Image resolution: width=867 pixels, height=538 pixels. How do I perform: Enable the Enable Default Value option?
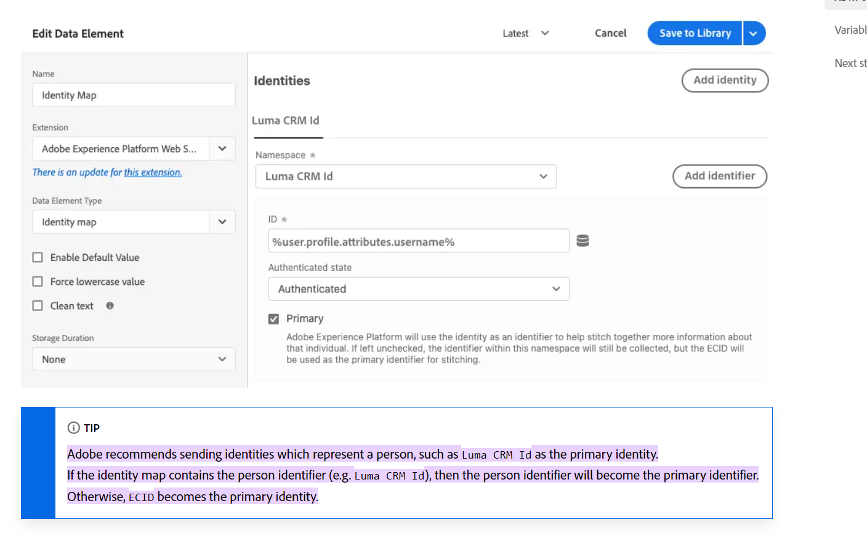[37, 257]
